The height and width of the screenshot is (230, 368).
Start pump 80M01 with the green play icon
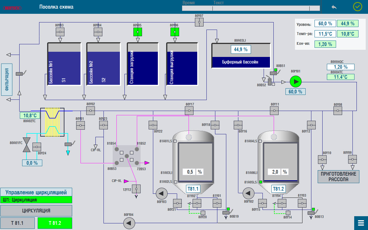pyautogui.click(x=296, y=82)
